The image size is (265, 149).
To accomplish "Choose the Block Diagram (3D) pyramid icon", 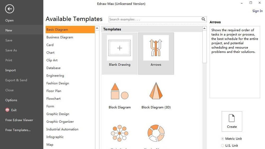I will [156, 91].
